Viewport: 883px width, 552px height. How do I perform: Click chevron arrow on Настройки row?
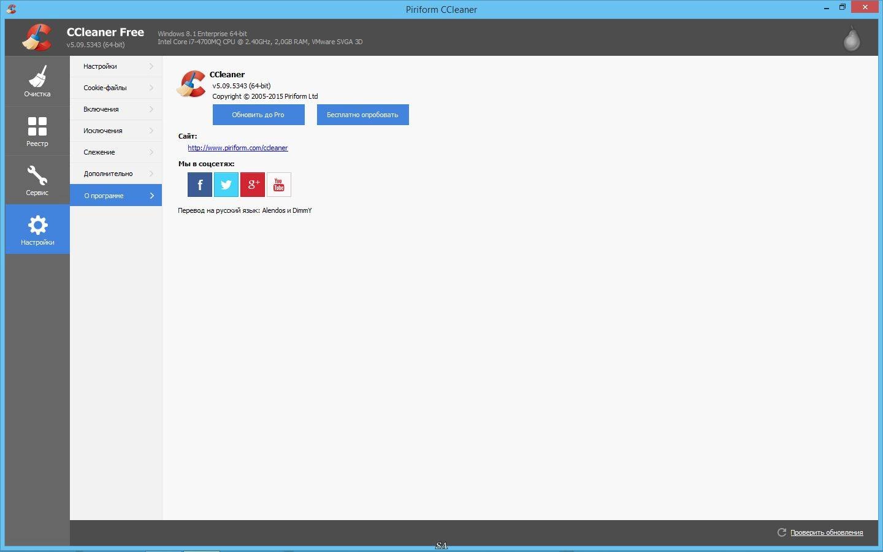click(151, 66)
